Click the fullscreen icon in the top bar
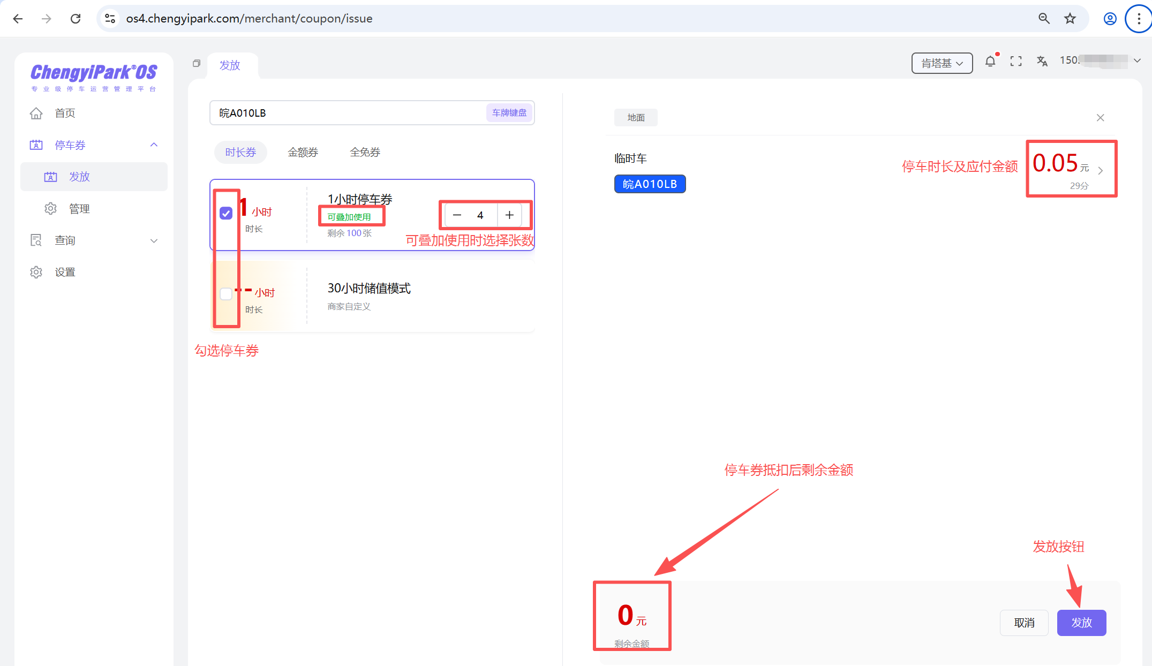This screenshot has width=1152, height=666. [x=1015, y=61]
